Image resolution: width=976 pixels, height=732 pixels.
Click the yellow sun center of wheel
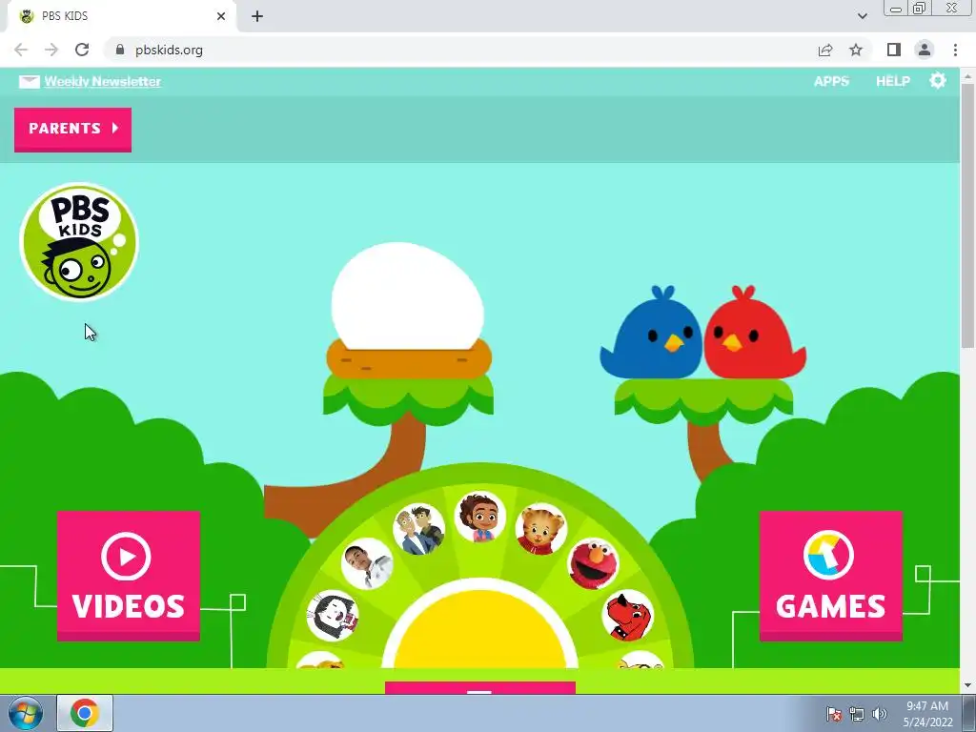click(x=480, y=630)
